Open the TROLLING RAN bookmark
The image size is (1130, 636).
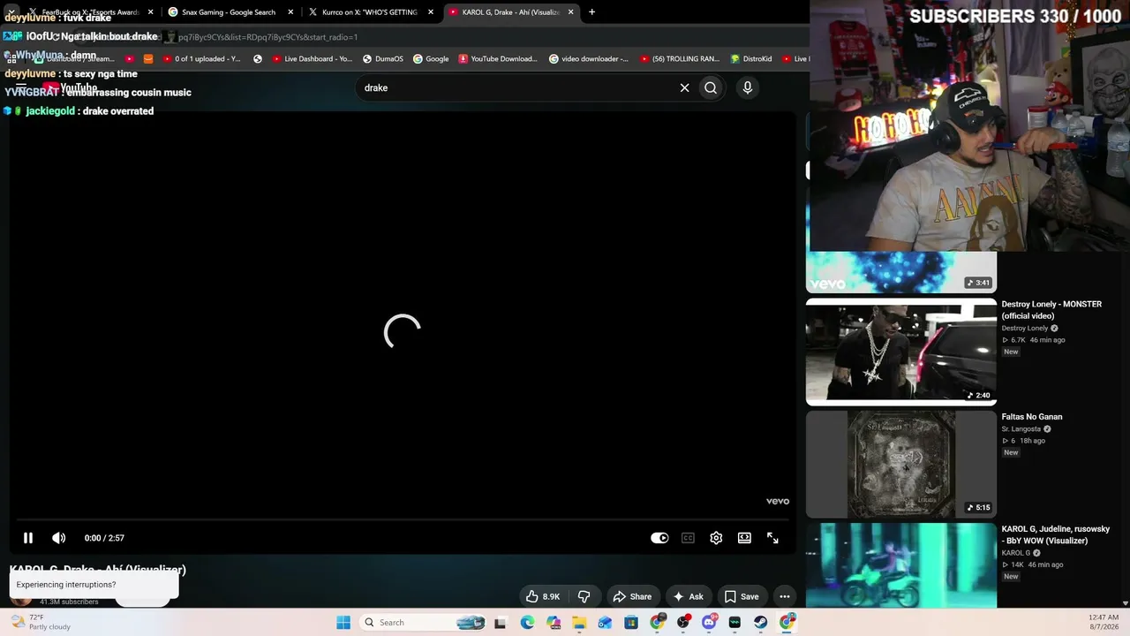point(680,59)
